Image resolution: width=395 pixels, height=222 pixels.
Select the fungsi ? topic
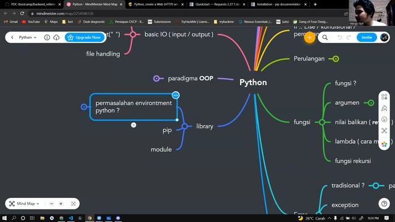coord(346,83)
